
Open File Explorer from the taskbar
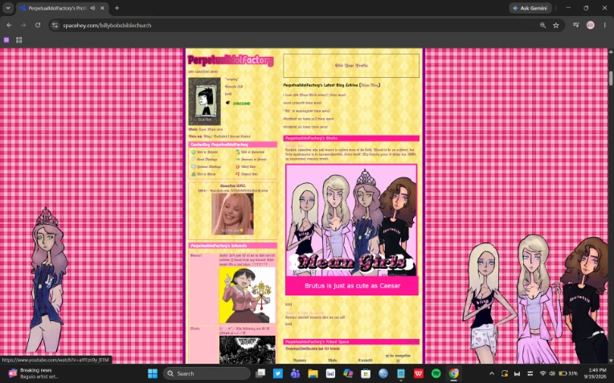pos(313,373)
